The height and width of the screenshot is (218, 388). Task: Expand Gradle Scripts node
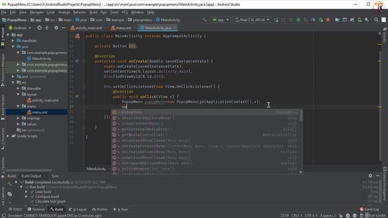[8, 136]
